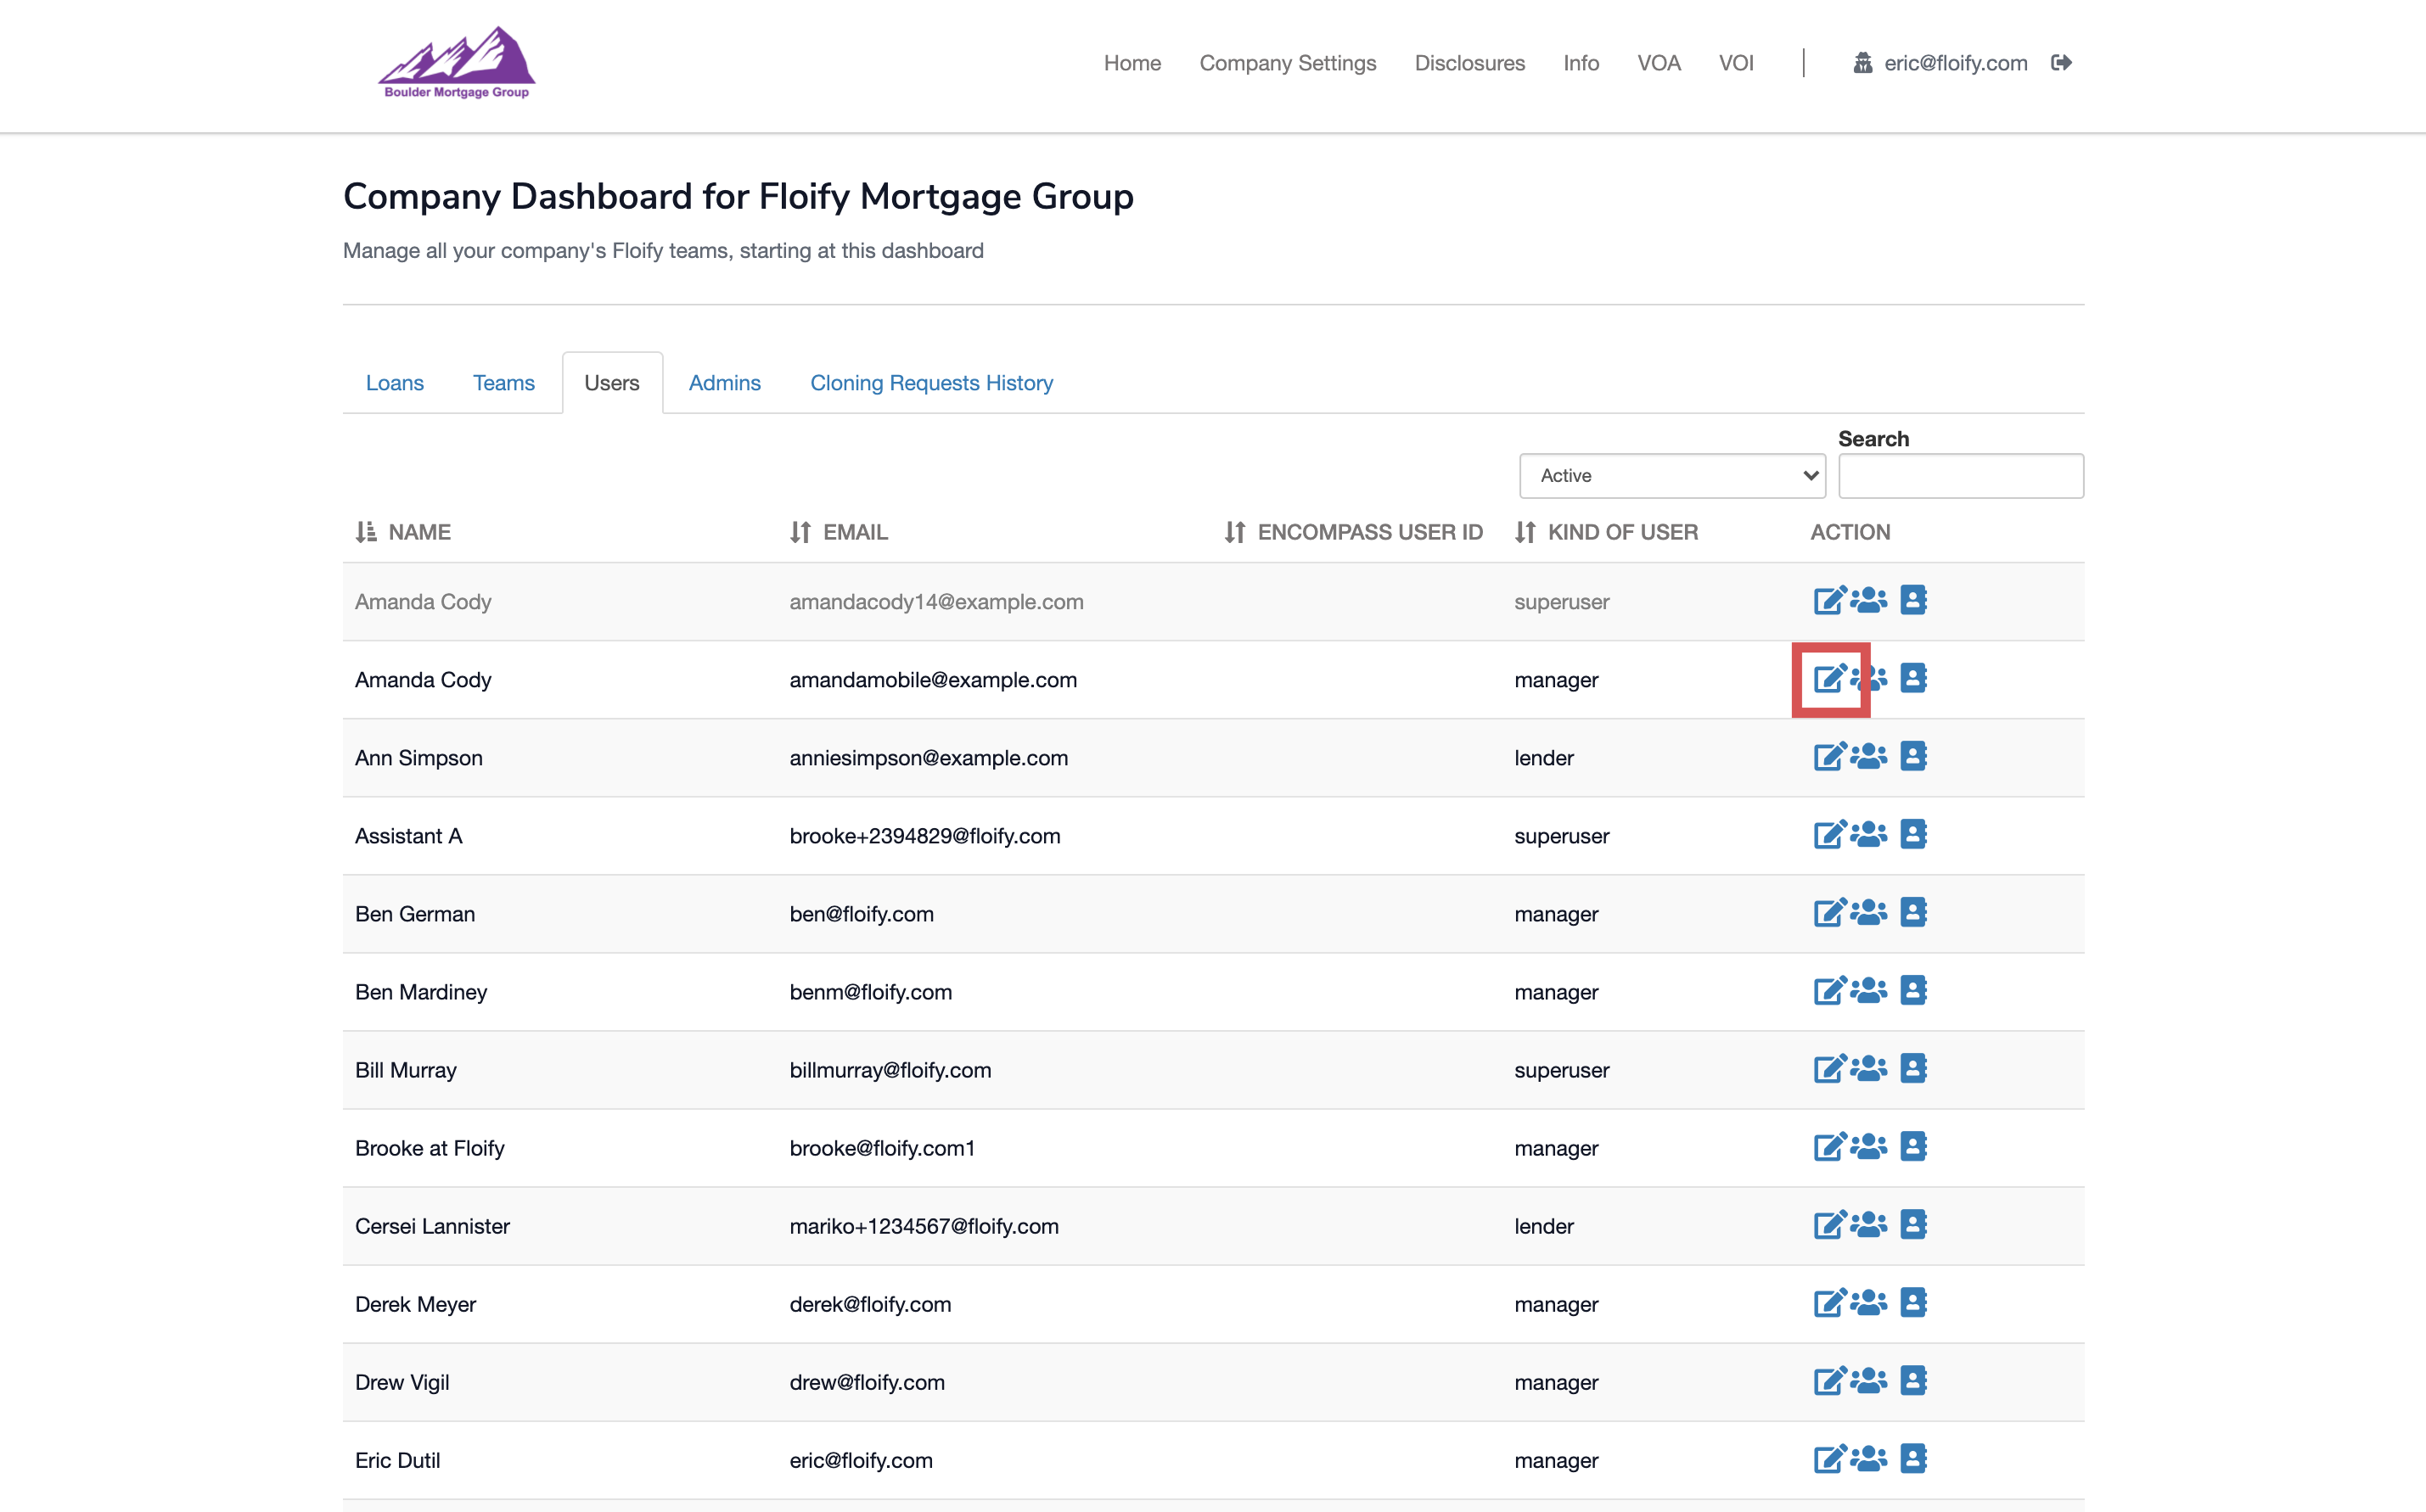
Task: Open contact card icon for Ann Simpson
Action: tap(1912, 756)
